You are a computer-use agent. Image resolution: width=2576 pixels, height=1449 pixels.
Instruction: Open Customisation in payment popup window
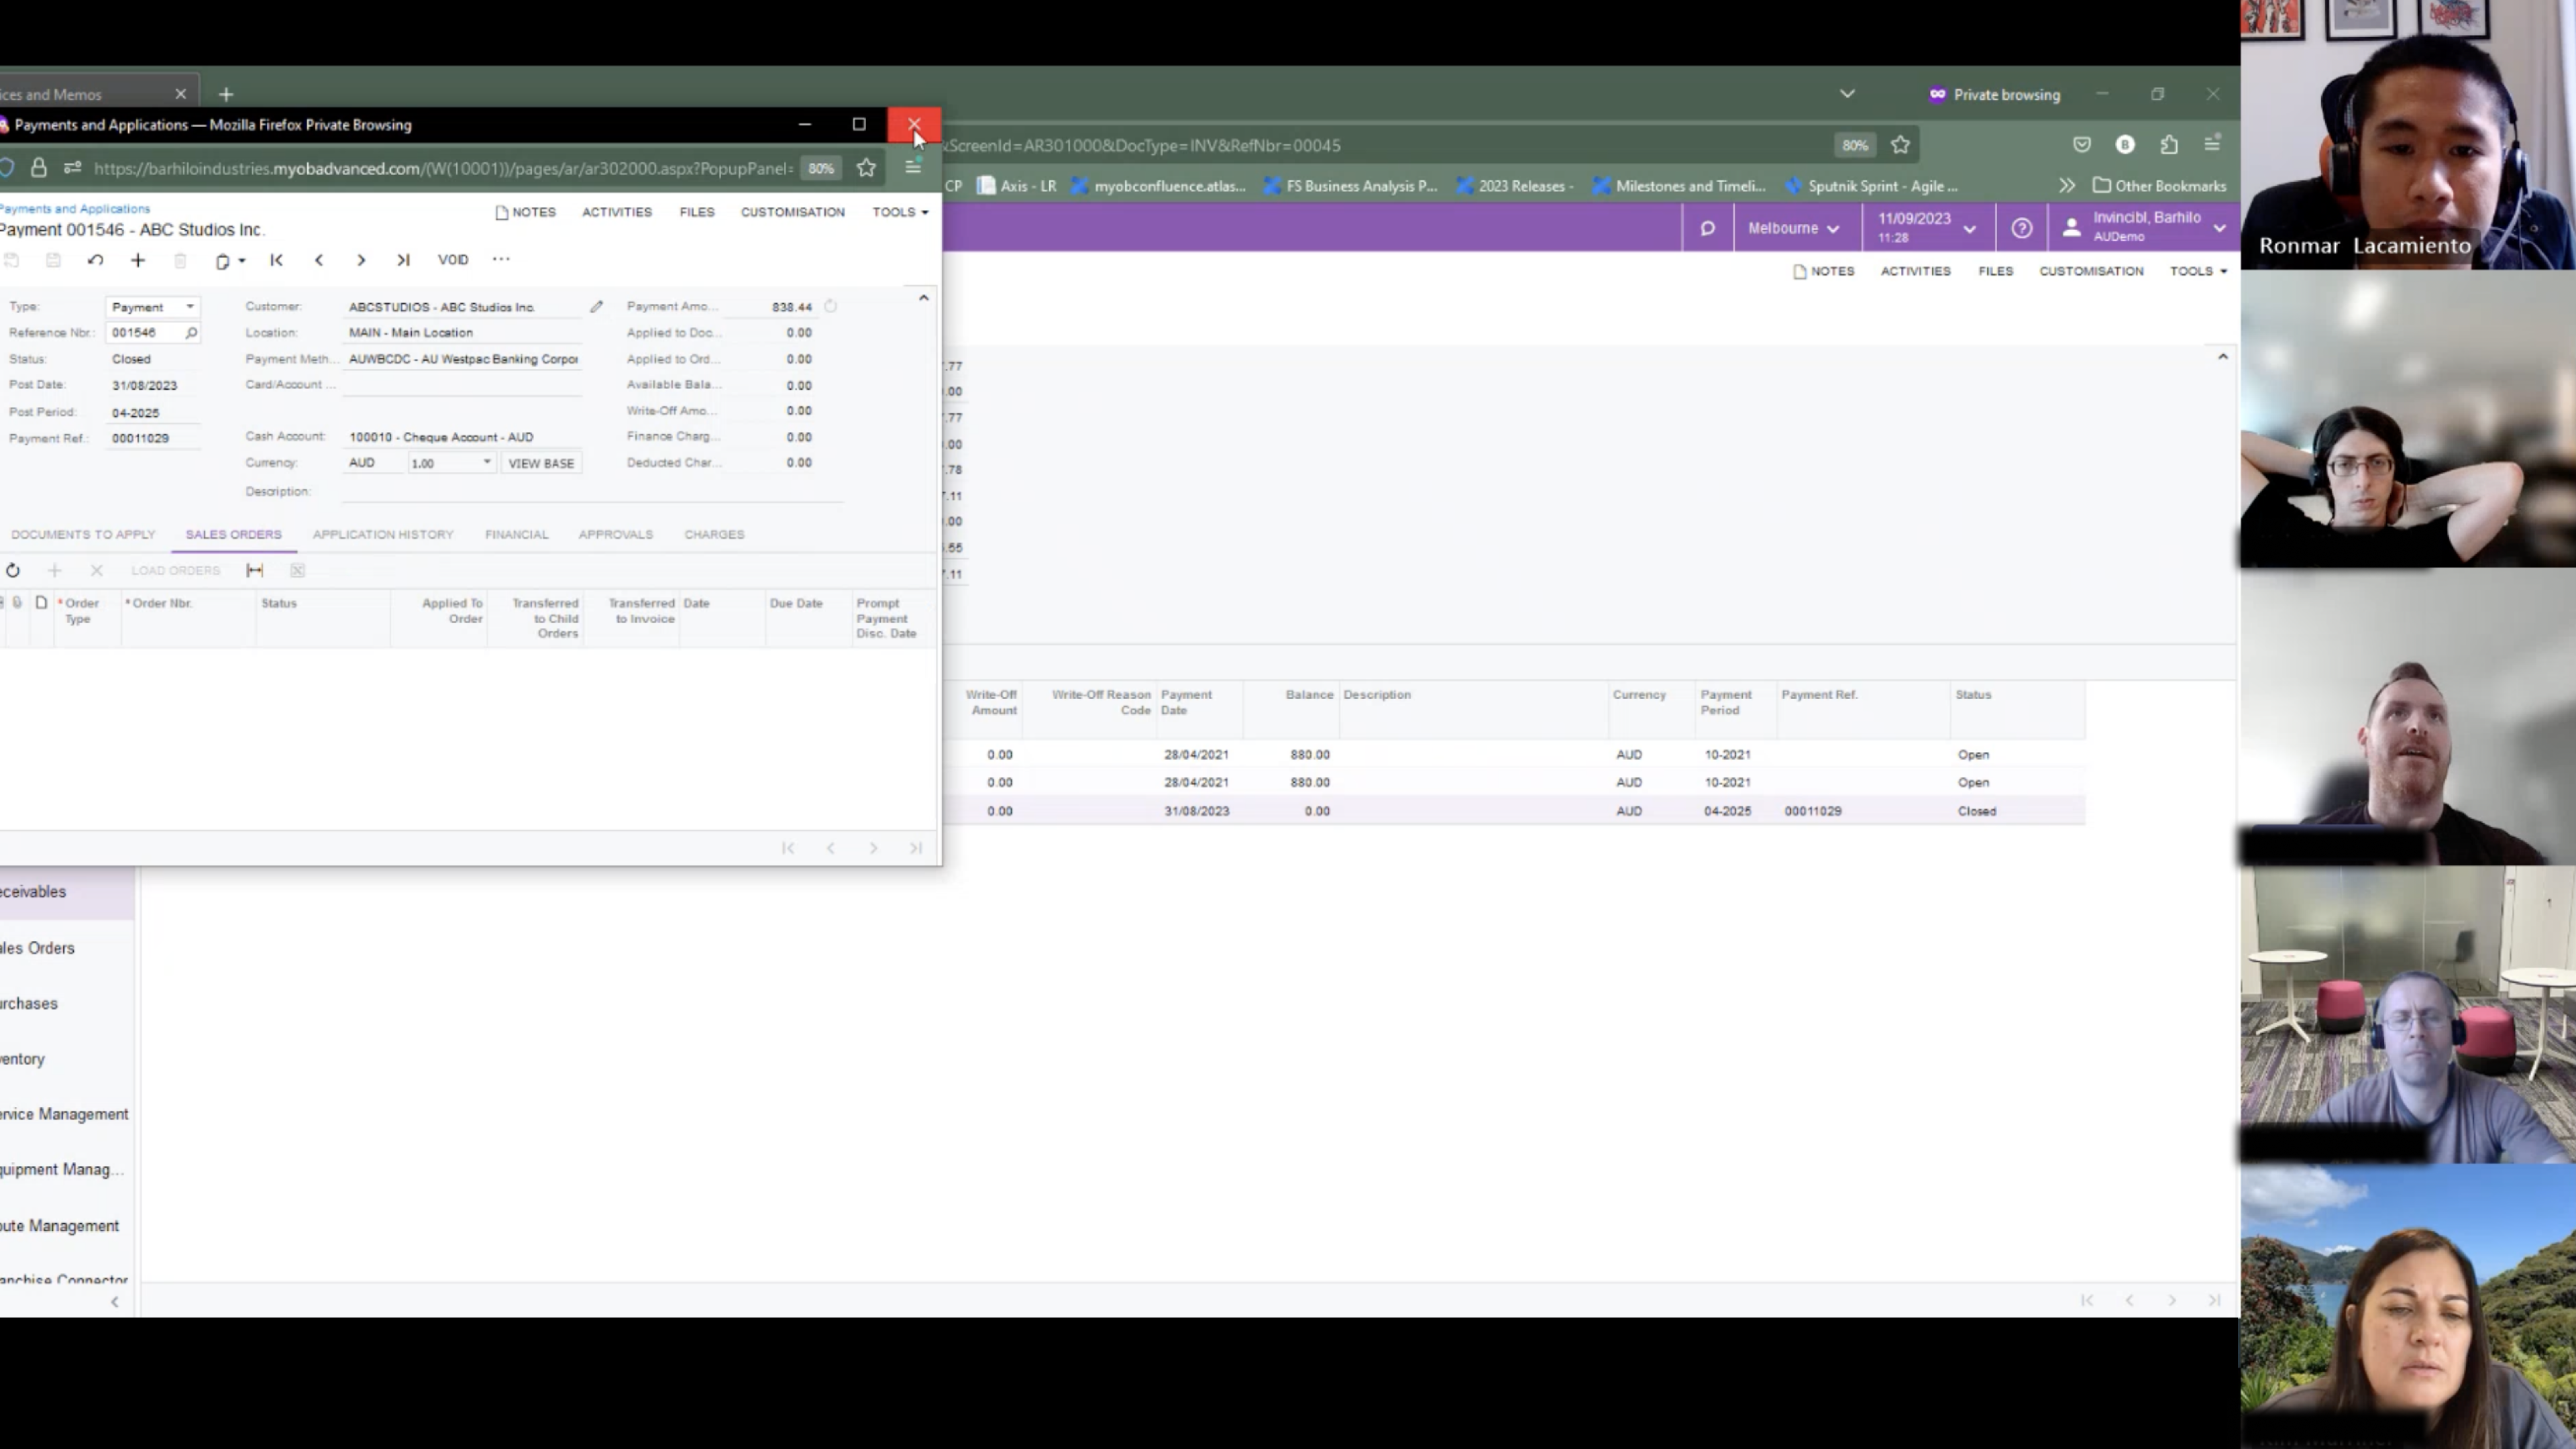tap(793, 212)
